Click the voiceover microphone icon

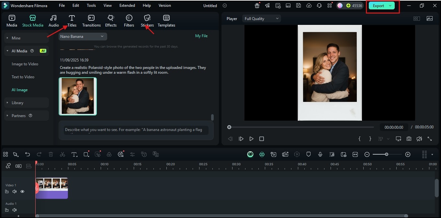click(320, 154)
